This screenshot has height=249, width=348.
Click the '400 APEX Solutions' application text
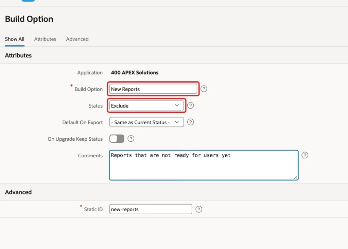(x=135, y=73)
